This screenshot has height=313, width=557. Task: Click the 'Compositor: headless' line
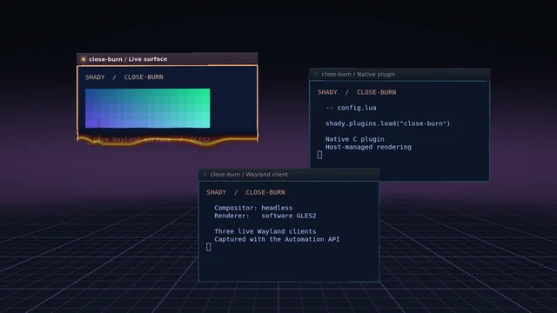tap(253, 208)
